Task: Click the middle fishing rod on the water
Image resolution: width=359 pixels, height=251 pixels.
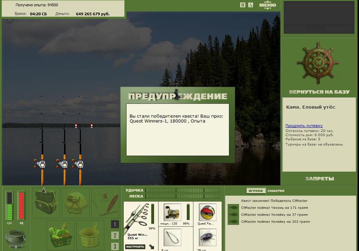Action: pyautogui.click(x=64, y=149)
